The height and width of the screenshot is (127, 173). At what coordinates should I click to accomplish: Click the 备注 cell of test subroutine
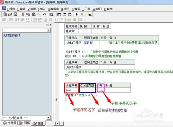coord(117,90)
